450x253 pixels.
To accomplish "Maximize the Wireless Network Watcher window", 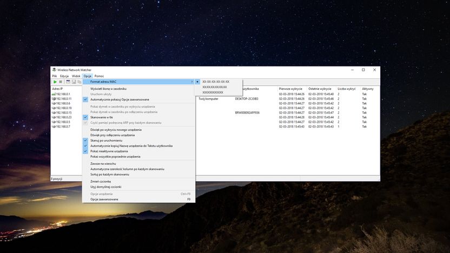I will pyautogui.click(x=363, y=70).
